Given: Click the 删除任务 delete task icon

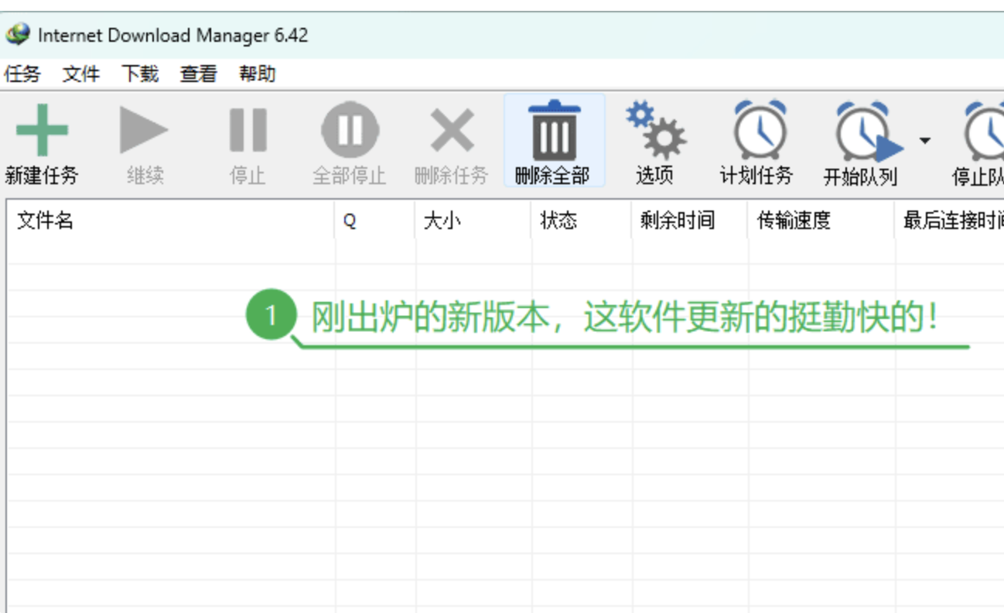Looking at the screenshot, I should point(452,132).
